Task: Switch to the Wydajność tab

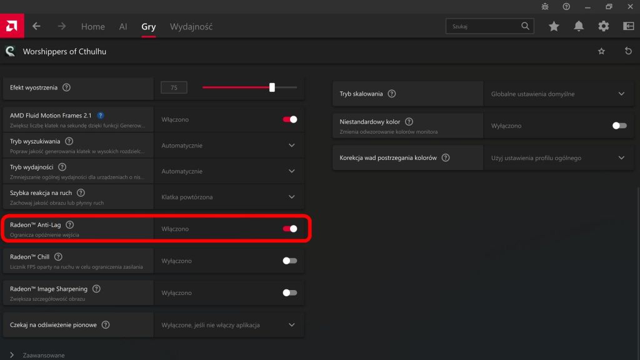Action: click(191, 27)
